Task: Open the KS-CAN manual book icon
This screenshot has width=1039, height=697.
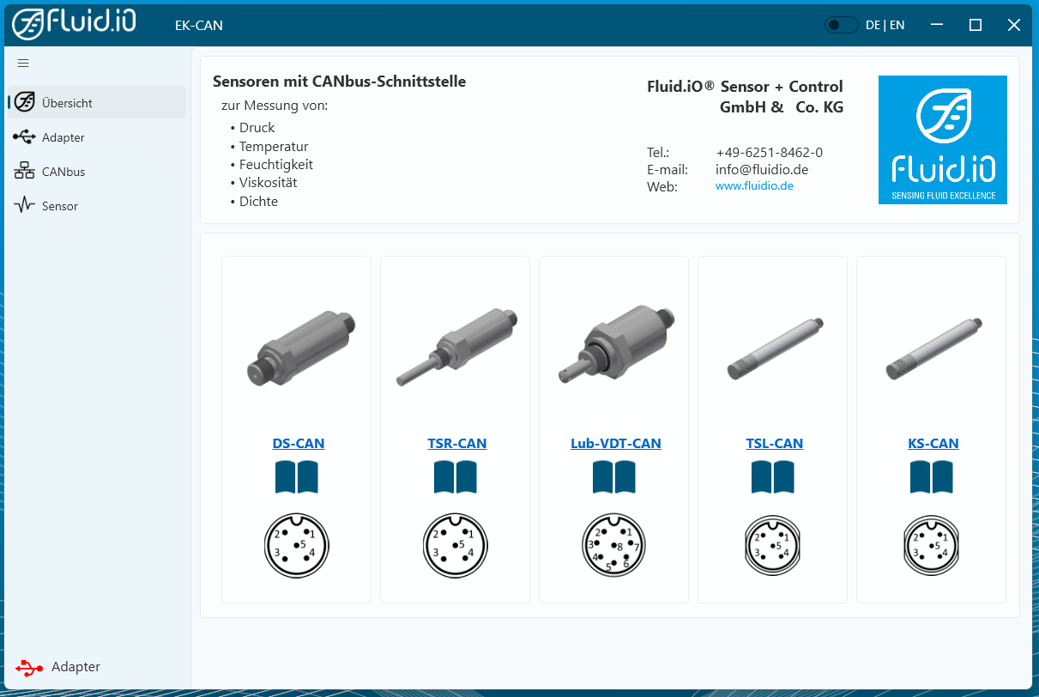Action: click(931, 477)
